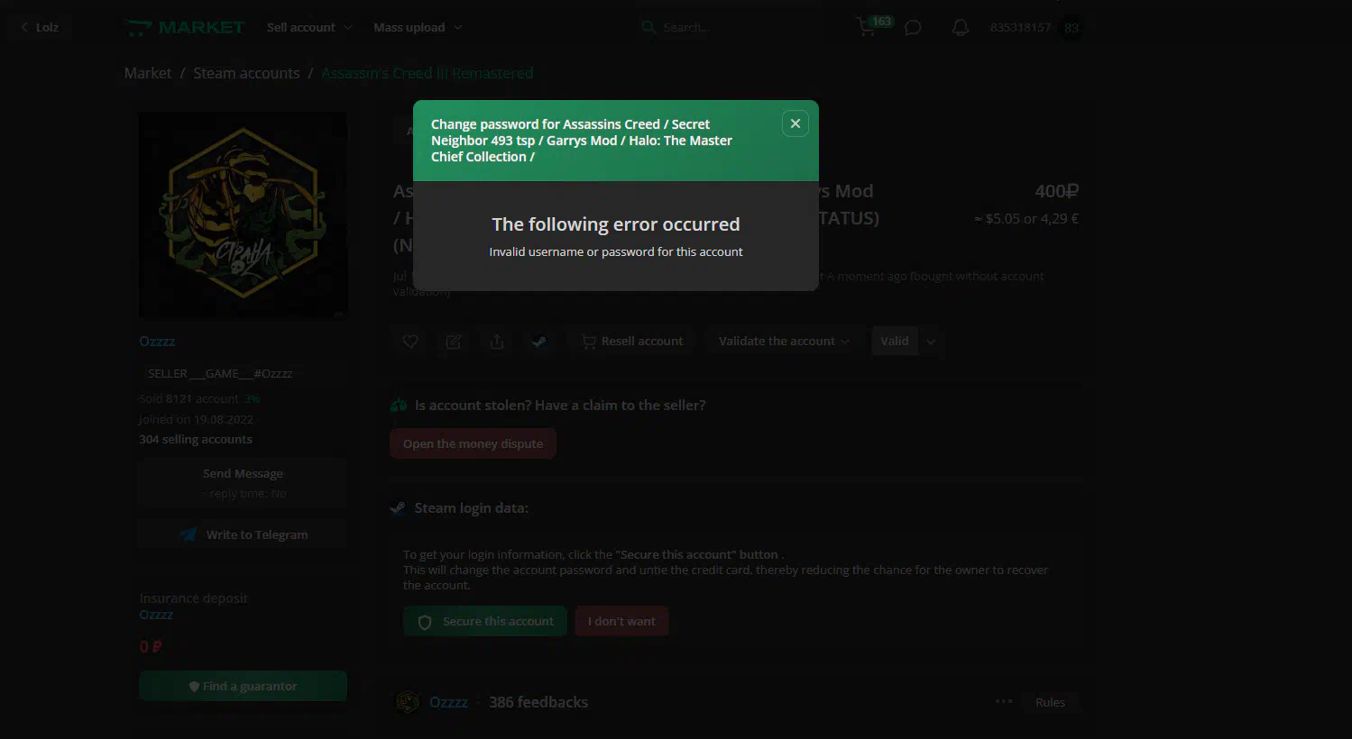Click the 386 feedbacks text
Image resolution: width=1352 pixels, height=739 pixels.
pos(538,702)
